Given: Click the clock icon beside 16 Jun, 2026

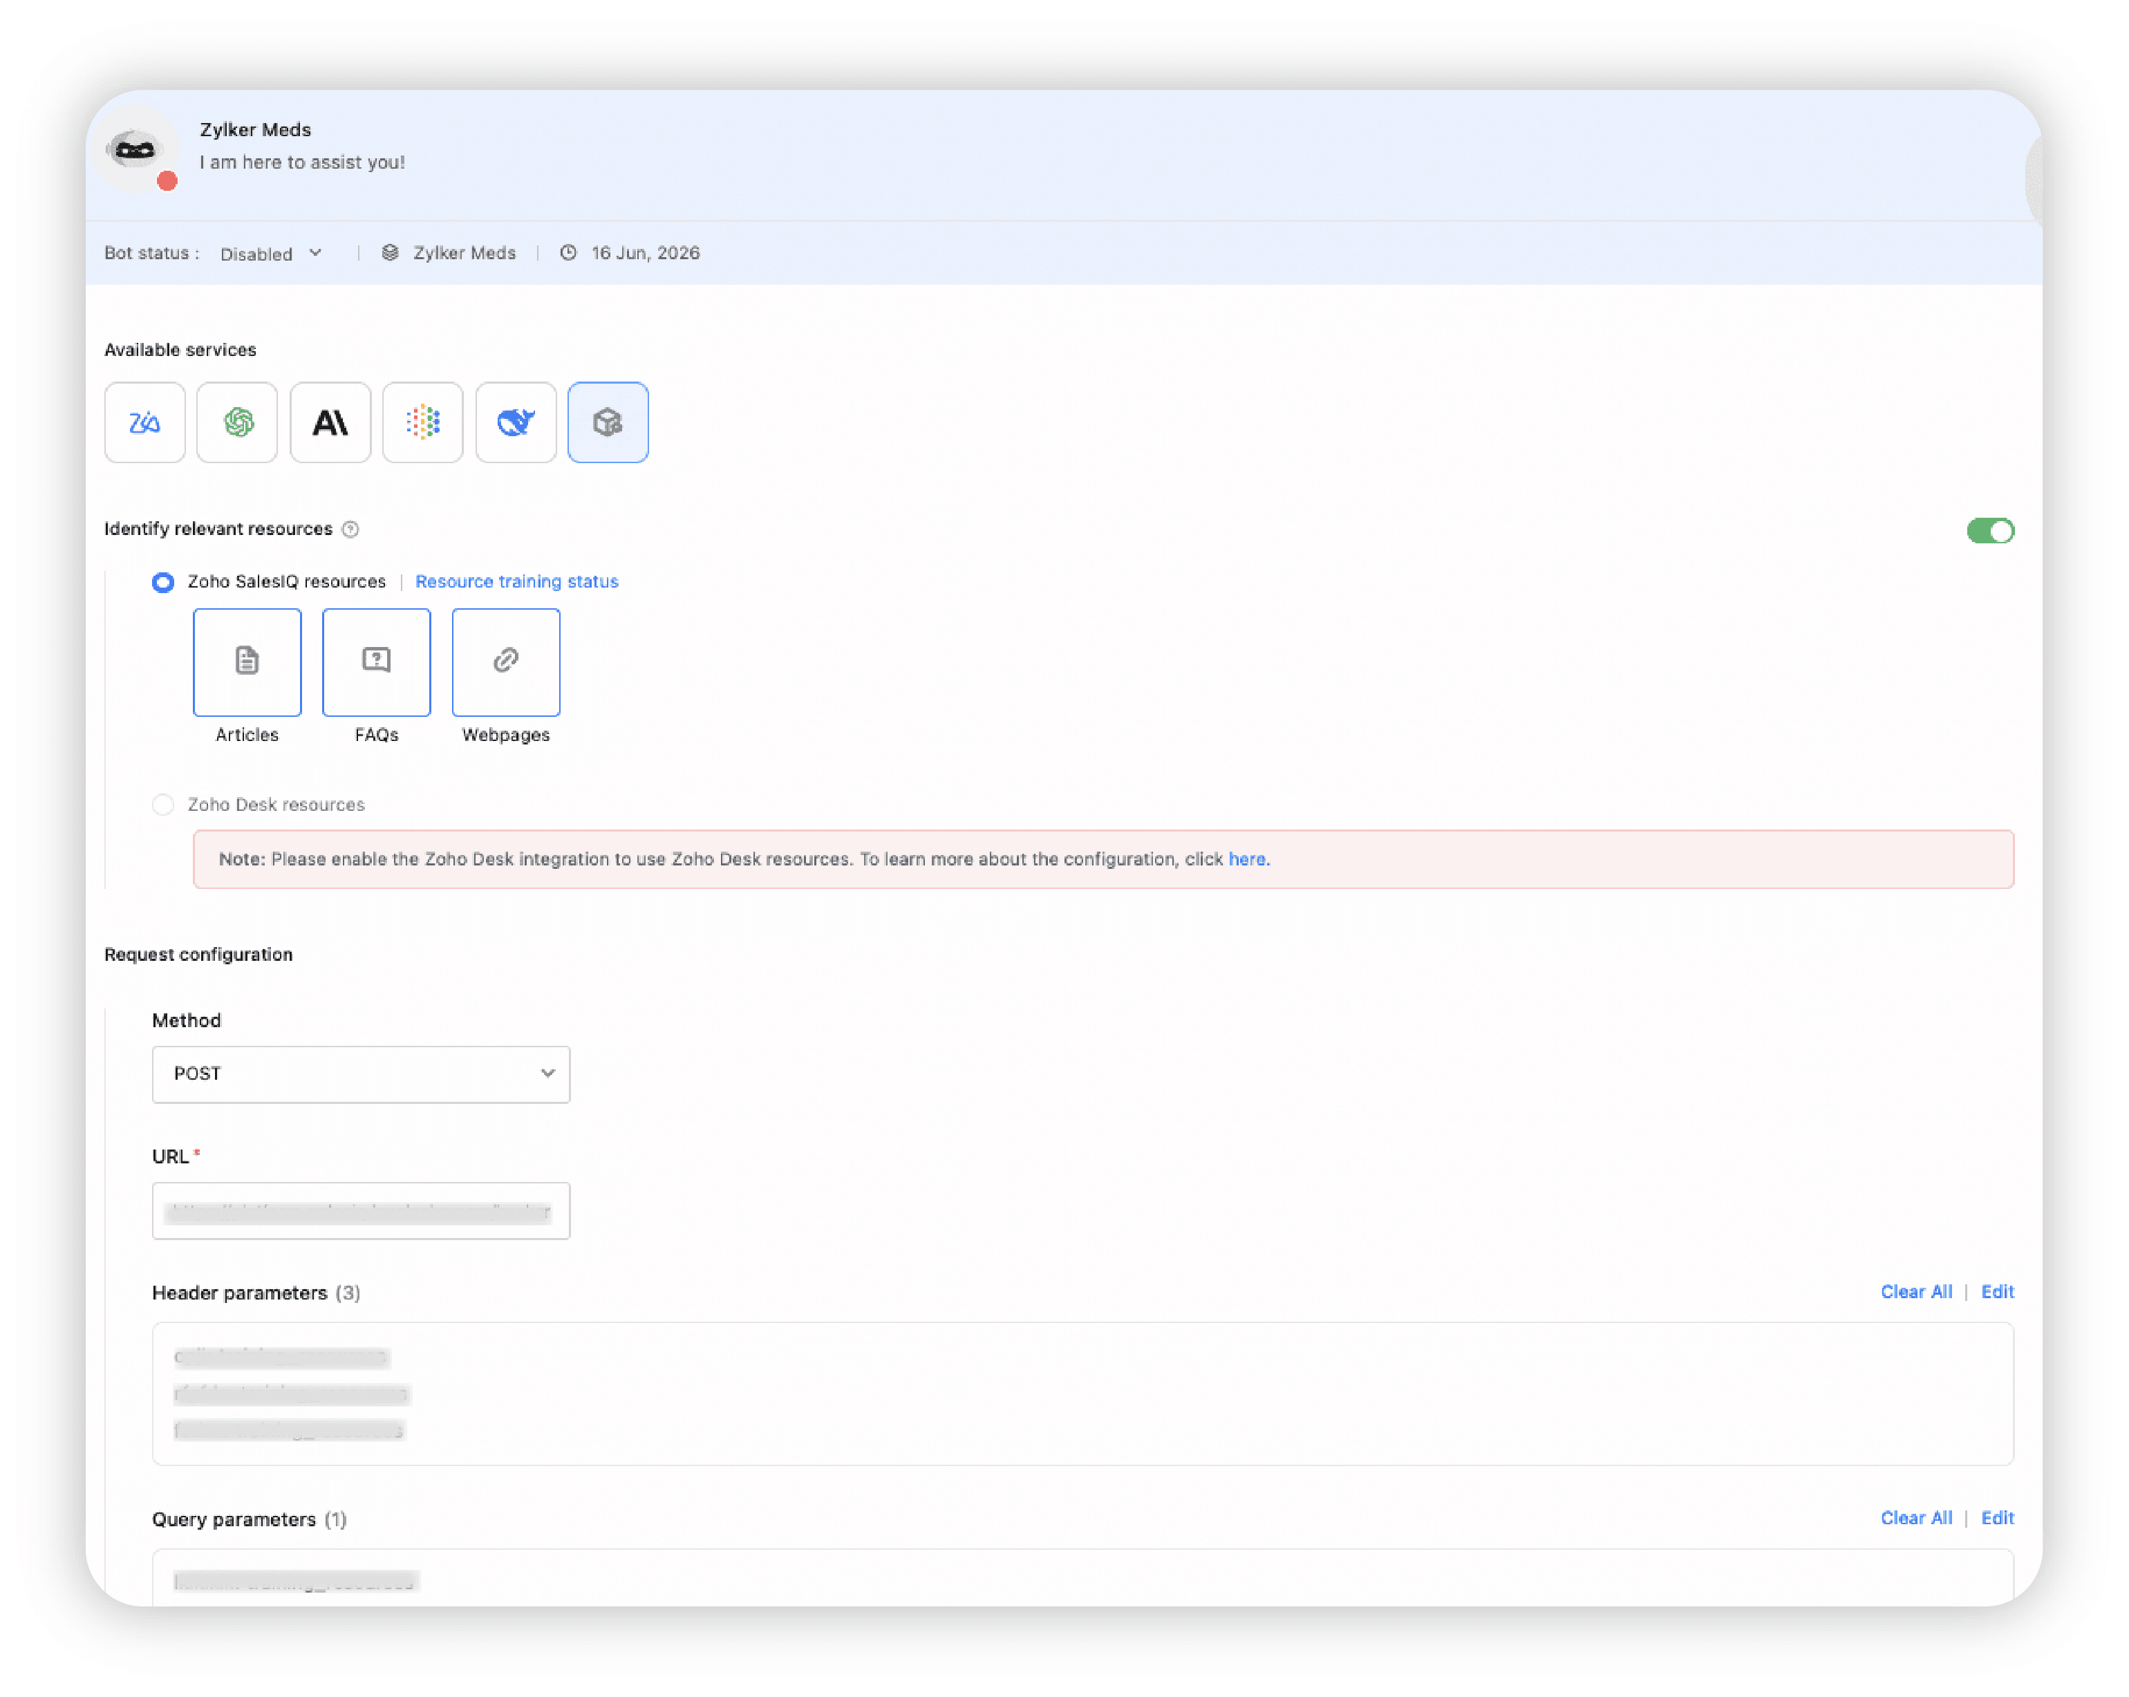Looking at the screenshot, I should tap(568, 253).
